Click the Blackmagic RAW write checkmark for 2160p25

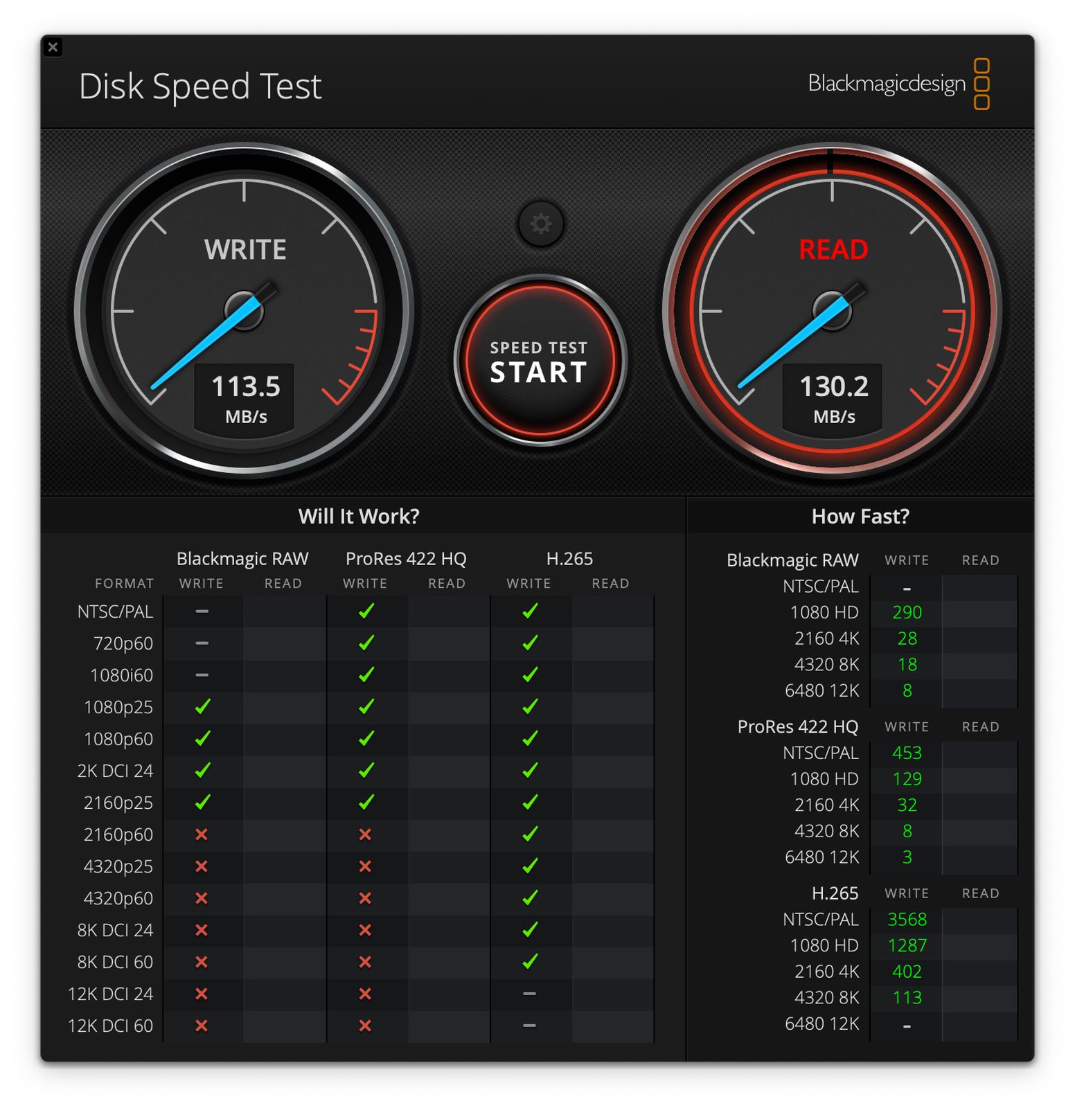click(202, 803)
